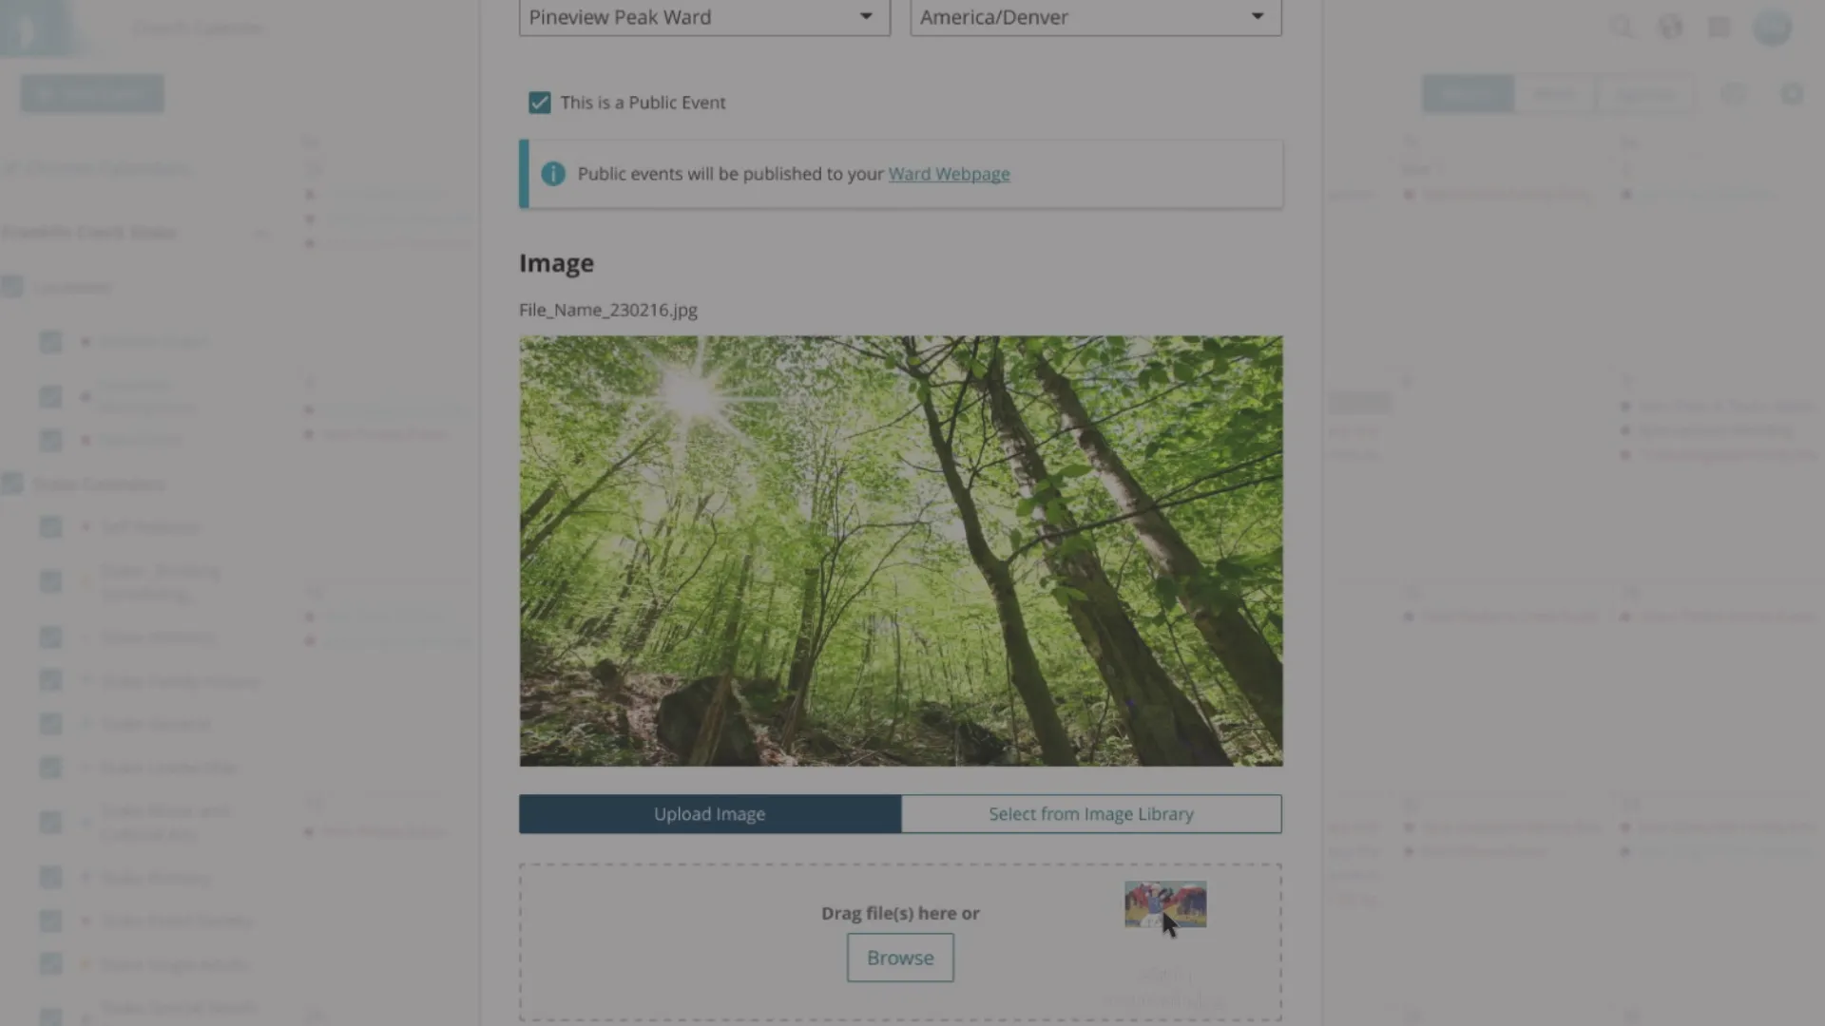Image resolution: width=1825 pixels, height=1026 pixels.
Task: Click the arrow on the America/Denver dropdown
Action: pyautogui.click(x=1257, y=16)
